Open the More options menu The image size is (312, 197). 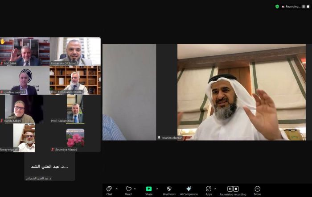(257, 189)
